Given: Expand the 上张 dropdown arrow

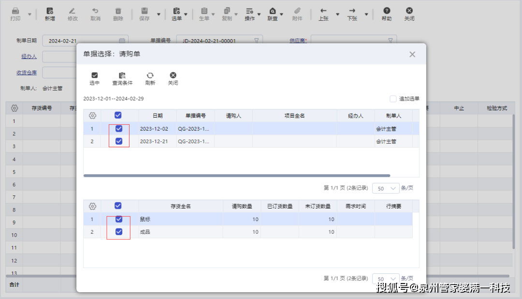Looking at the screenshot, I should [x=337, y=15].
